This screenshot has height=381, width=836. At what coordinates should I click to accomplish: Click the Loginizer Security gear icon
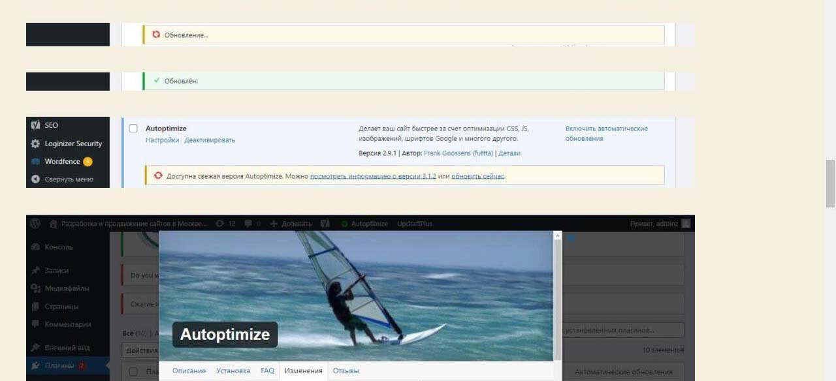pos(35,144)
